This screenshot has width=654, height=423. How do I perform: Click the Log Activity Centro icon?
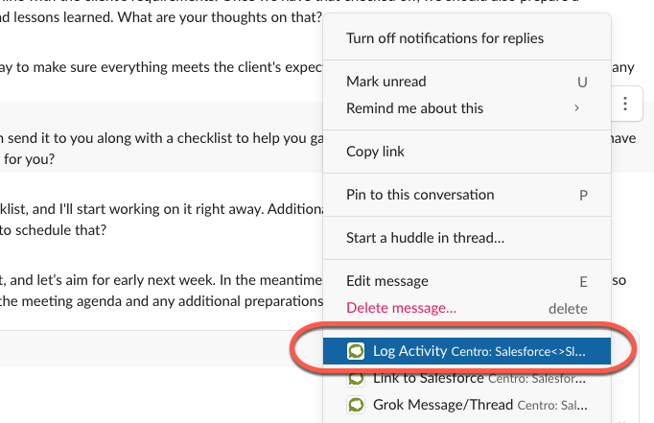coord(356,351)
